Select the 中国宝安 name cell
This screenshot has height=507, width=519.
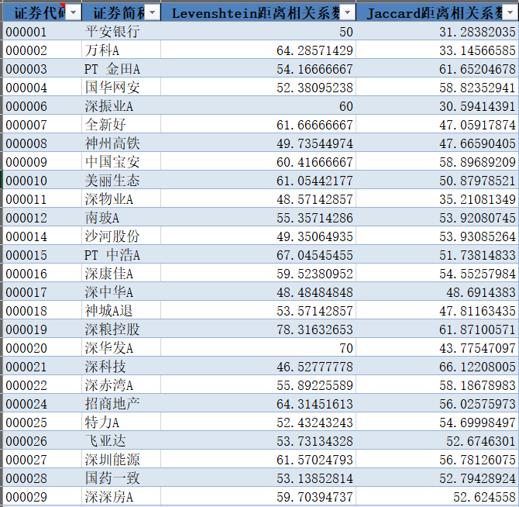112,162
